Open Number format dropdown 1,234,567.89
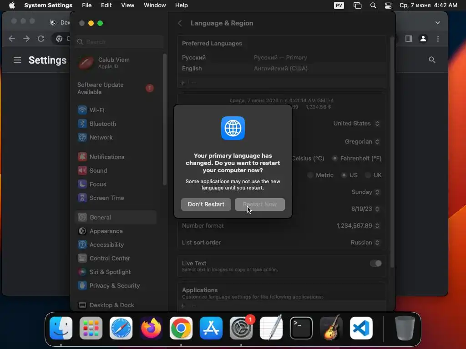 (x=358, y=226)
